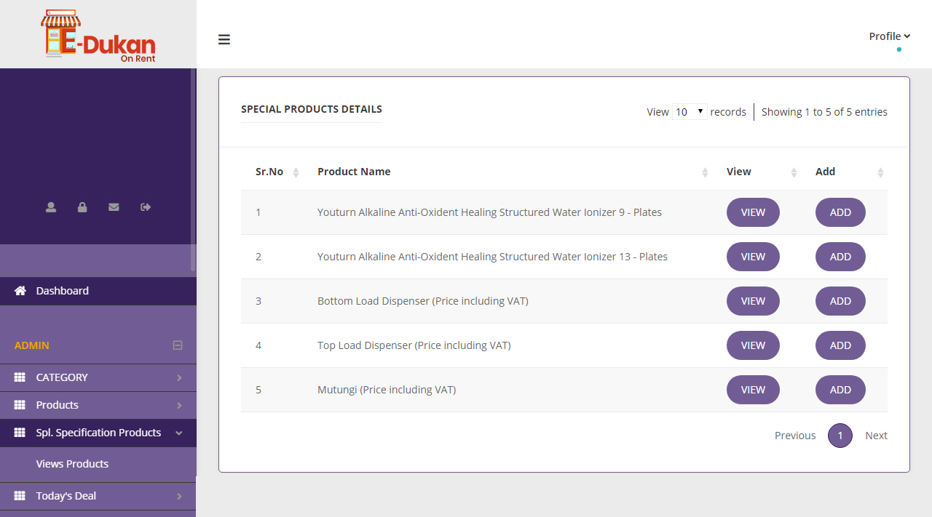
Task: Sort by View column arrows
Action: pos(794,172)
